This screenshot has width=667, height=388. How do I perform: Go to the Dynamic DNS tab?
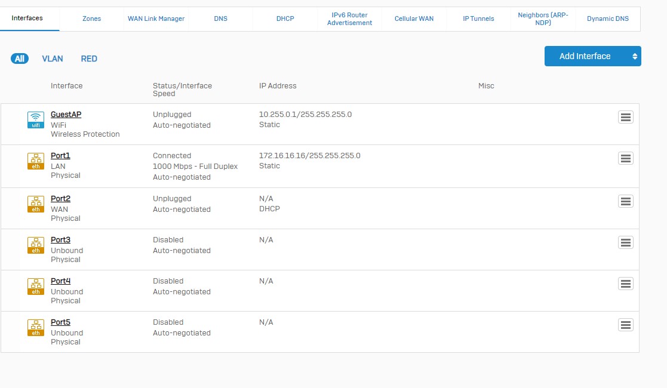(607, 19)
